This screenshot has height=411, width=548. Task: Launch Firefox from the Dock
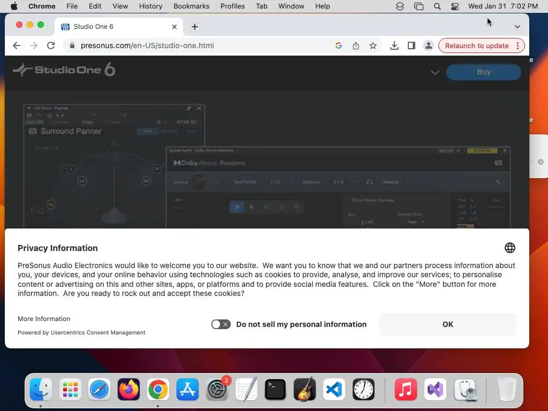tap(128, 390)
